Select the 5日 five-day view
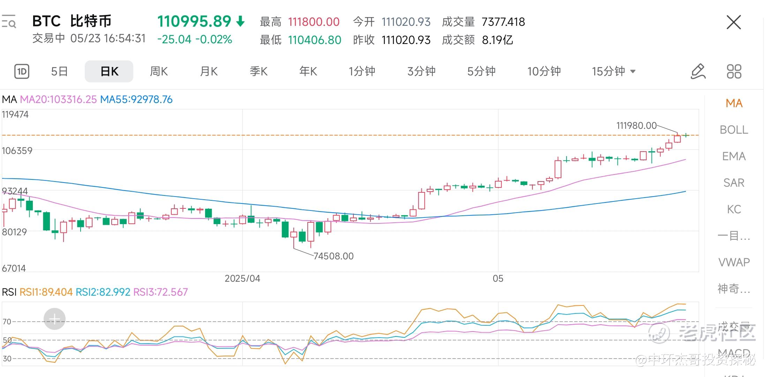The height and width of the screenshot is (377, 771). click(x=59, y=72)
